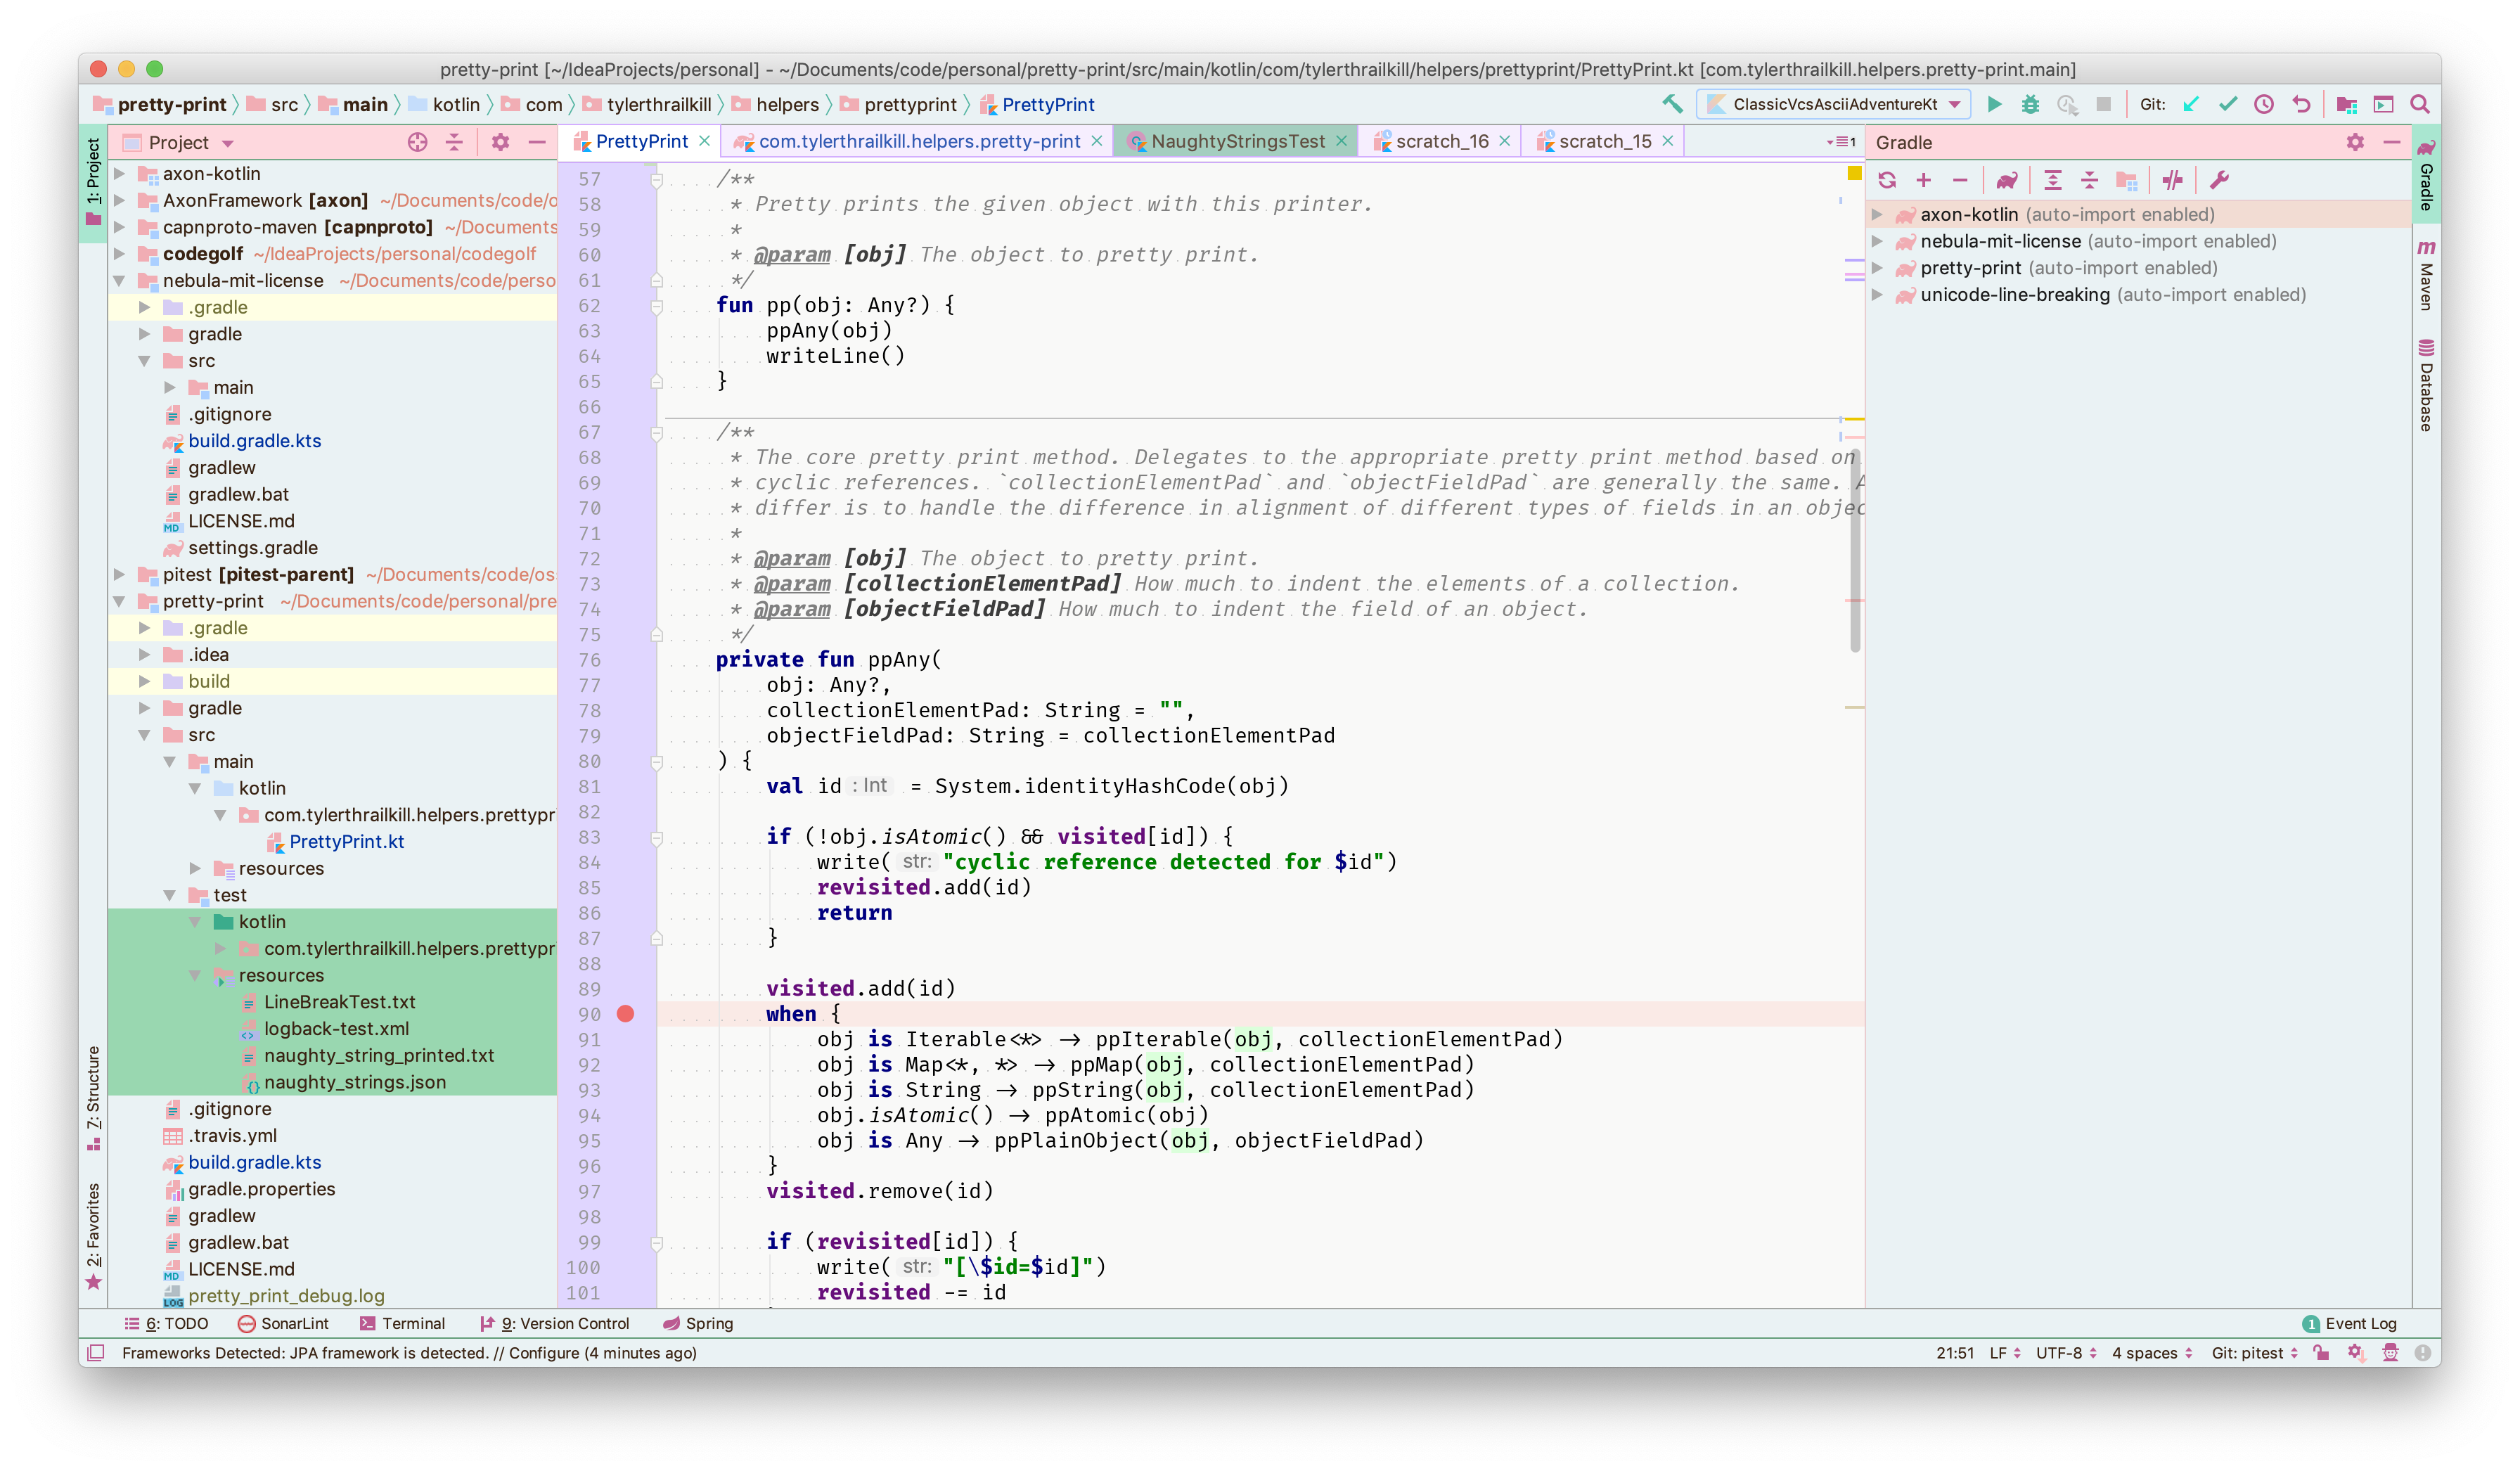Image resolution: width=2520 pixels, height=1471 pixels.
Task: Toggle the breakpoint on line 90
Action: click(x=626, y=1014)
